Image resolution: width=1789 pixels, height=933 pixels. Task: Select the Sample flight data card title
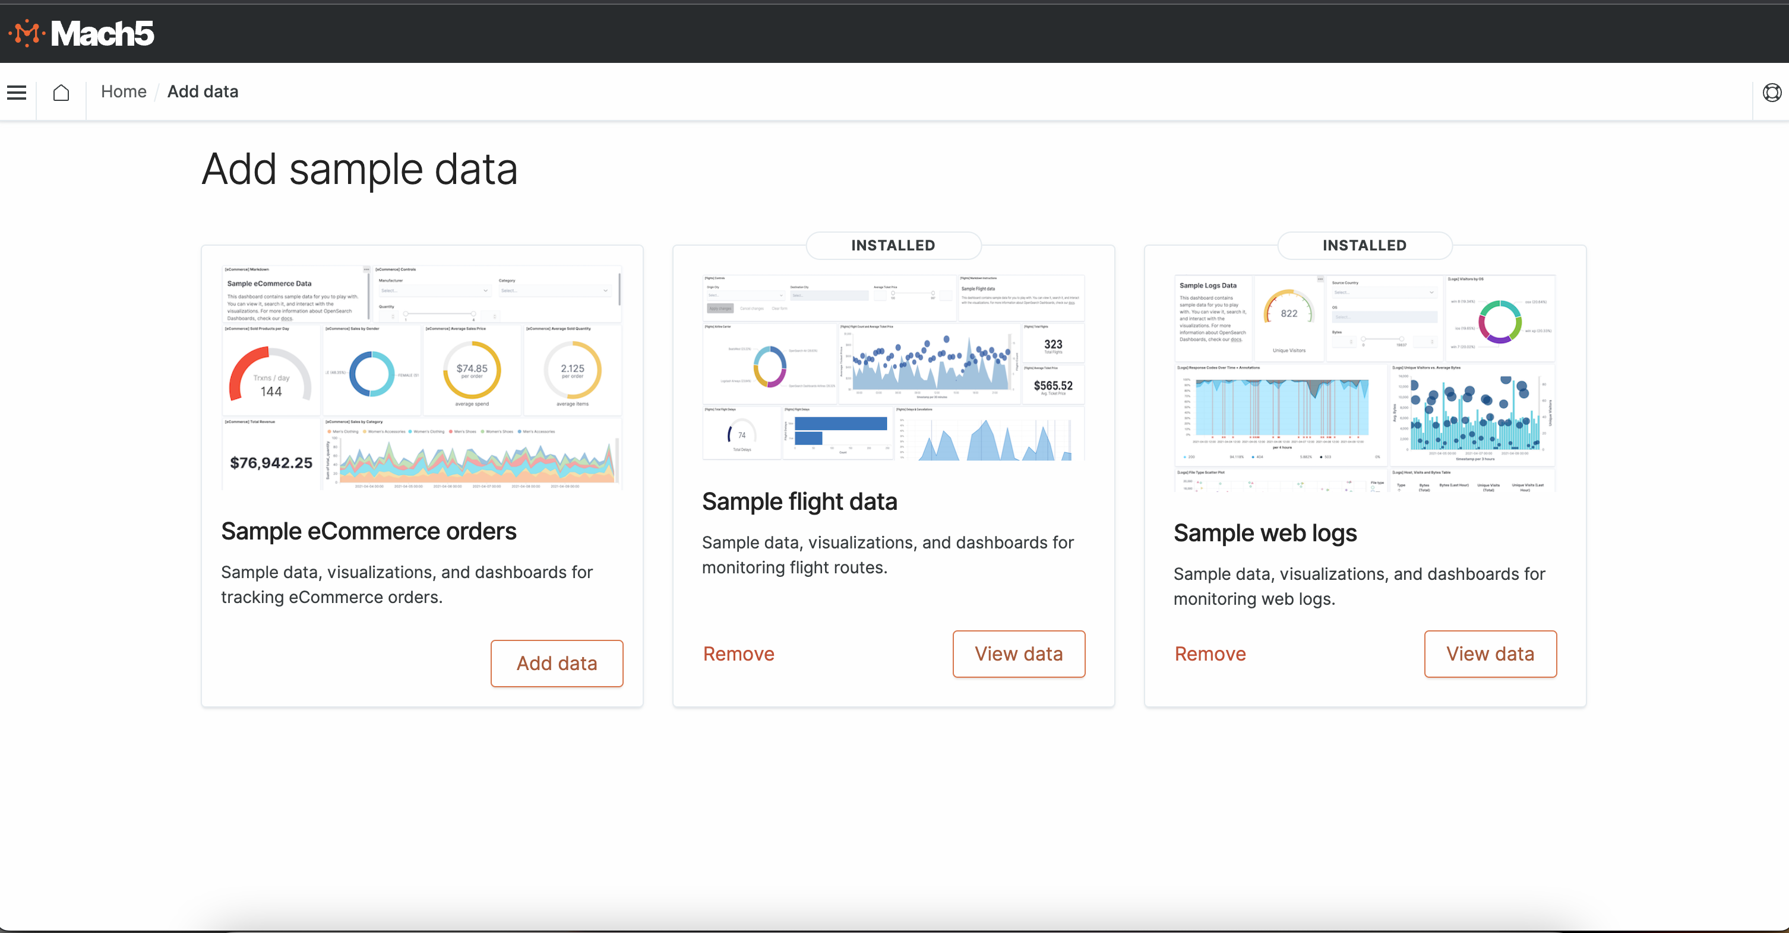(799, 501)
